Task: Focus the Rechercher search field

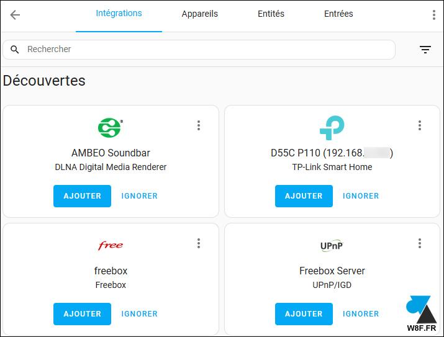Action: [x=199, y=50]
